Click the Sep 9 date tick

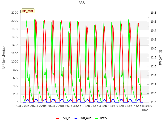(x=148, y=106)
